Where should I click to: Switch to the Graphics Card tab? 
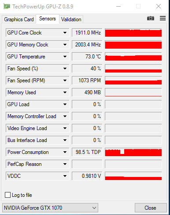pyautogui.click(x=19, y=19)
